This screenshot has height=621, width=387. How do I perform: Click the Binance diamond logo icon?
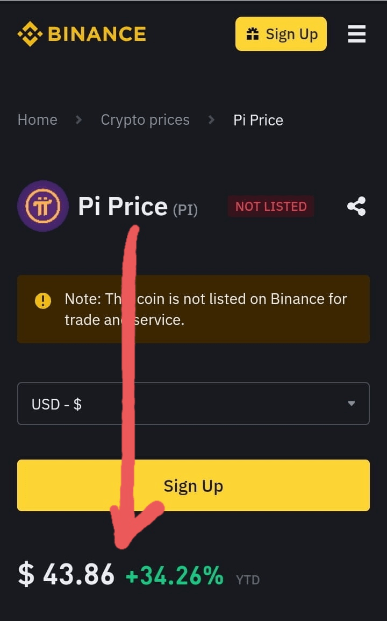30,34
